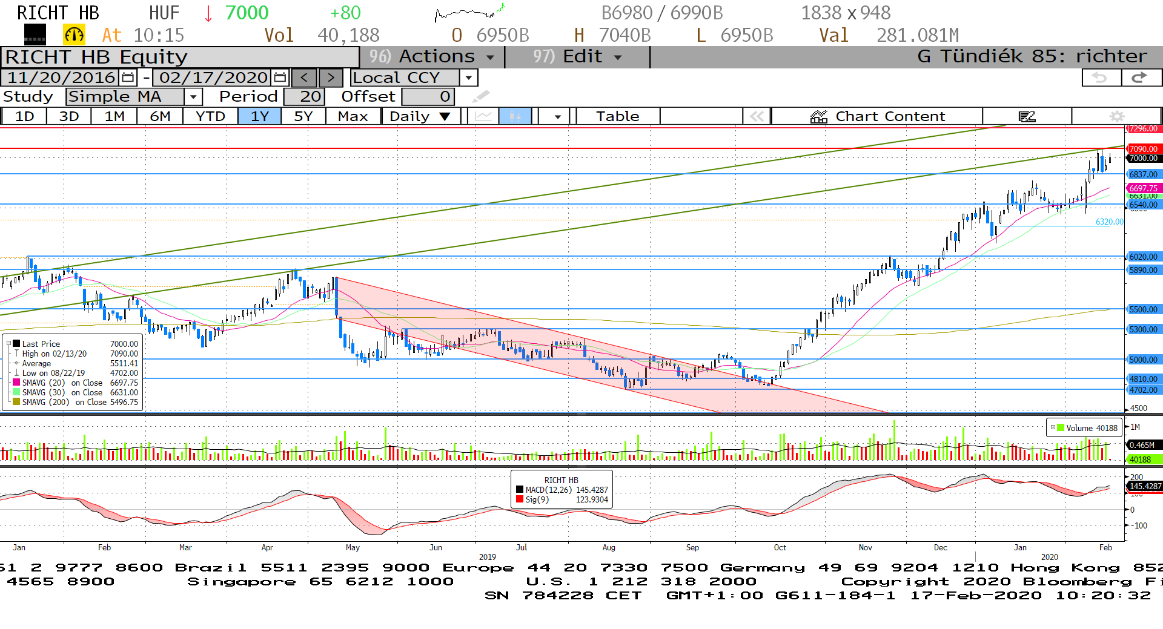Select the 6M time range tab
This screenshot has height=629, width=1163.
tap(160, 116)
